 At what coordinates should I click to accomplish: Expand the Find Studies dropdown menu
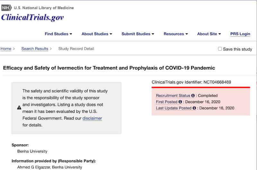coord(58,34)
